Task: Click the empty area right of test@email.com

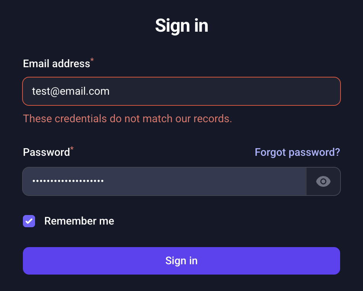Action: click(x=229, y=91)
